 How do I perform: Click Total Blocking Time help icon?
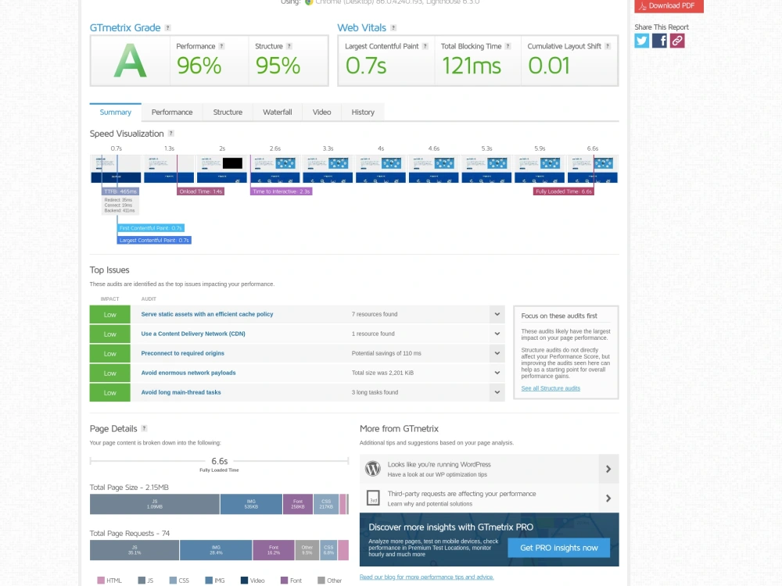pyautogui.click(x=508, y=46)
